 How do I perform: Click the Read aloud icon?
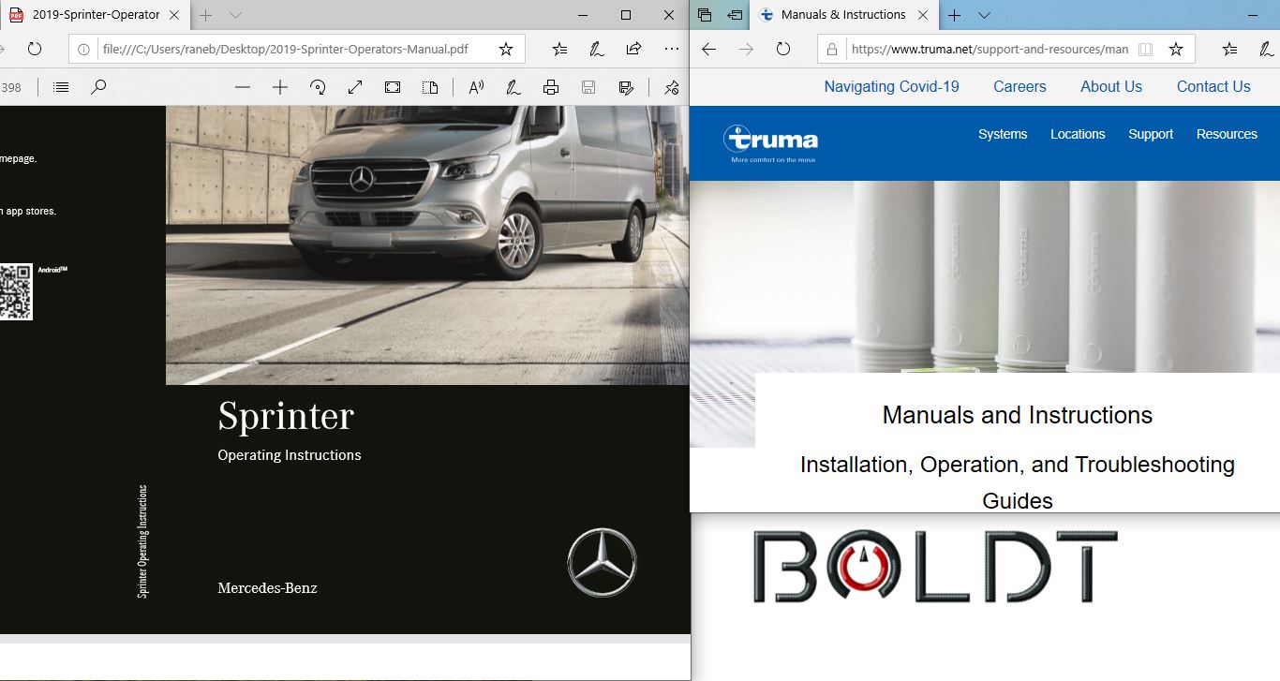[x=476, y=87]
